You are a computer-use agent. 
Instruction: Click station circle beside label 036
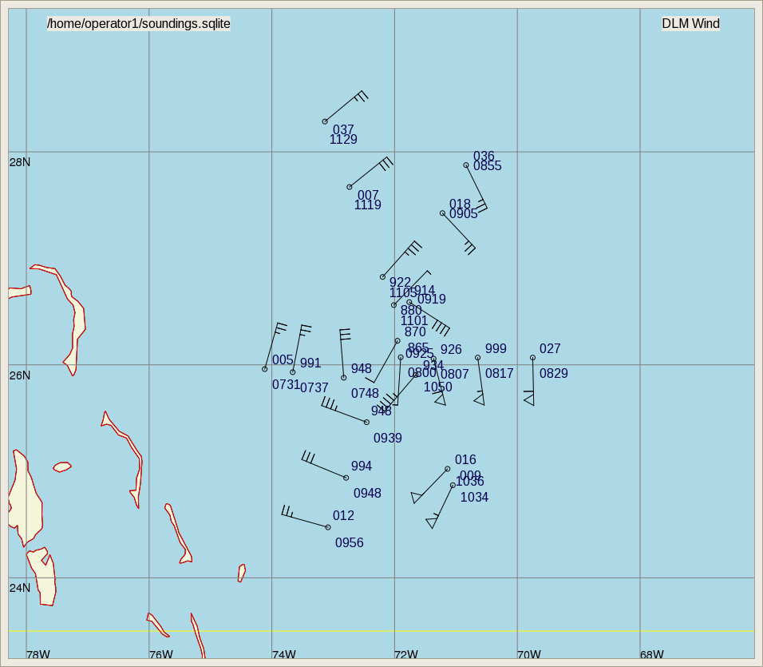(x=466, y=165)
